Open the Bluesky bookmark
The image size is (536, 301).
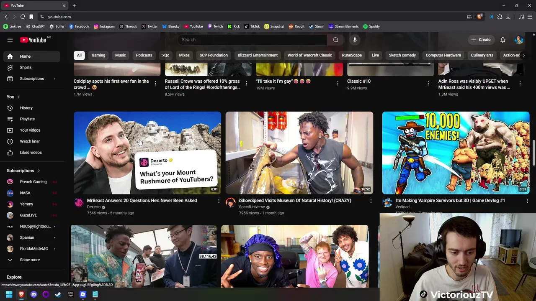(x=170, y=26)
